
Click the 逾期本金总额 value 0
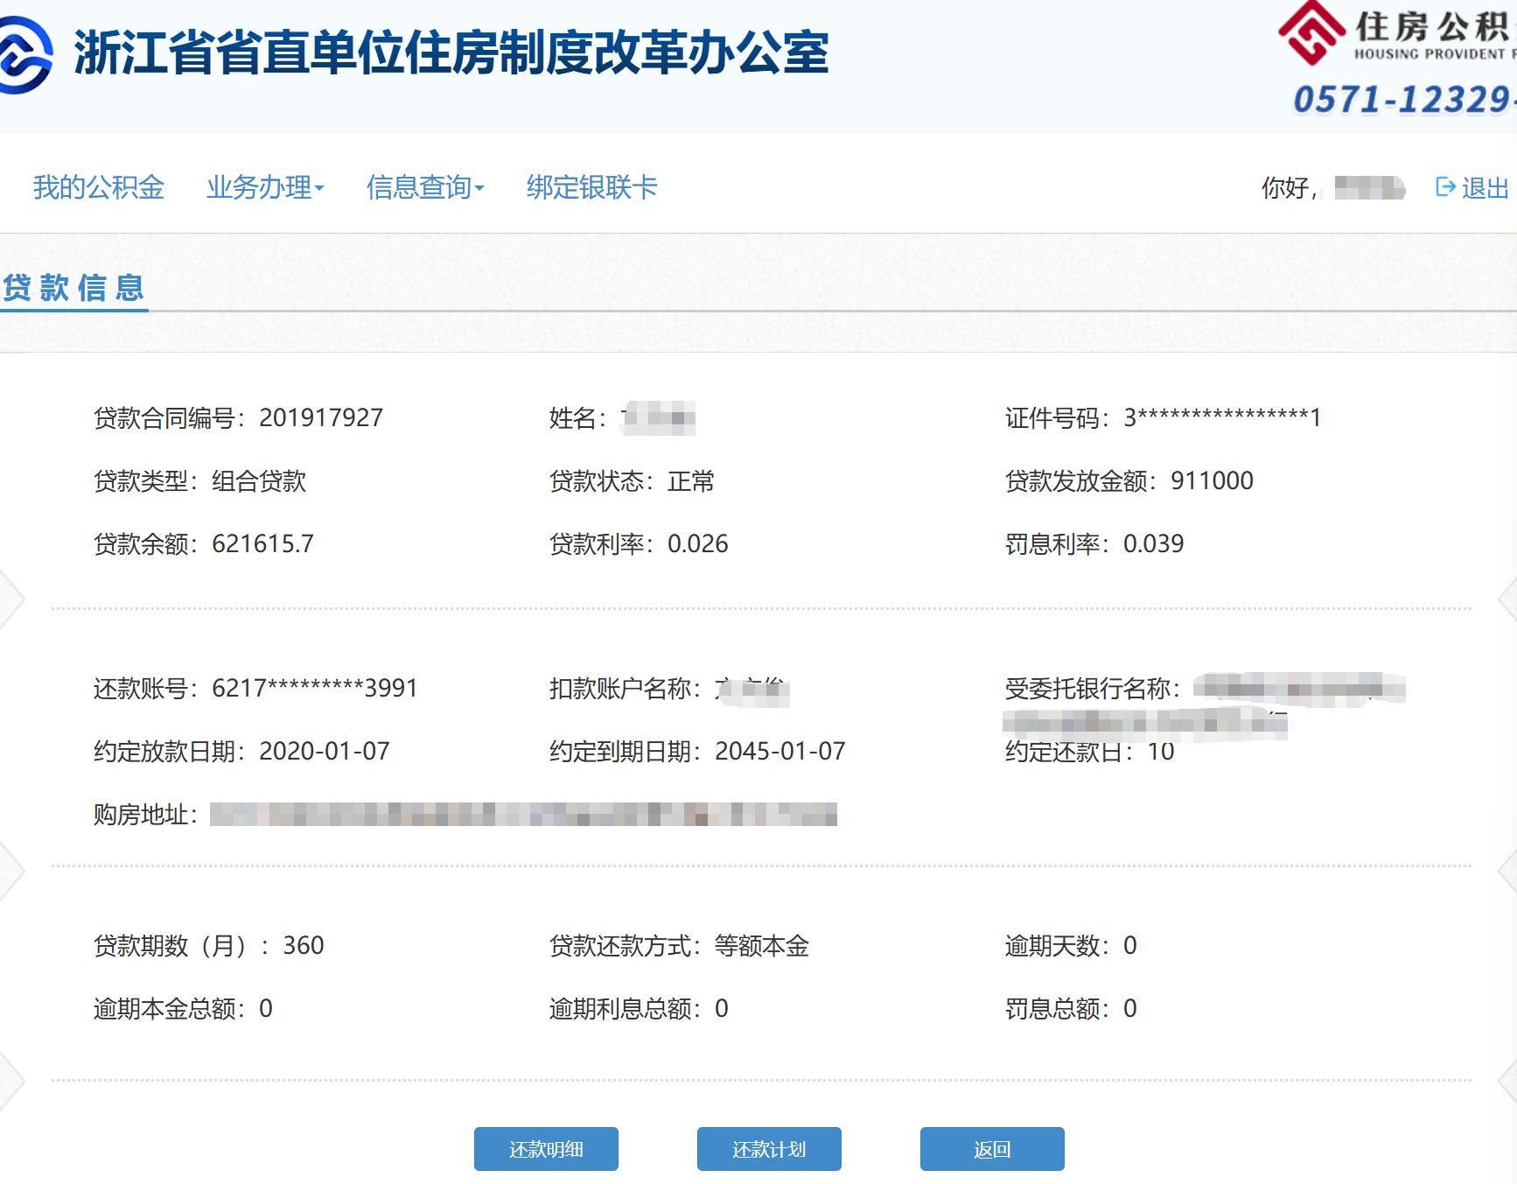click(266, 1008)
